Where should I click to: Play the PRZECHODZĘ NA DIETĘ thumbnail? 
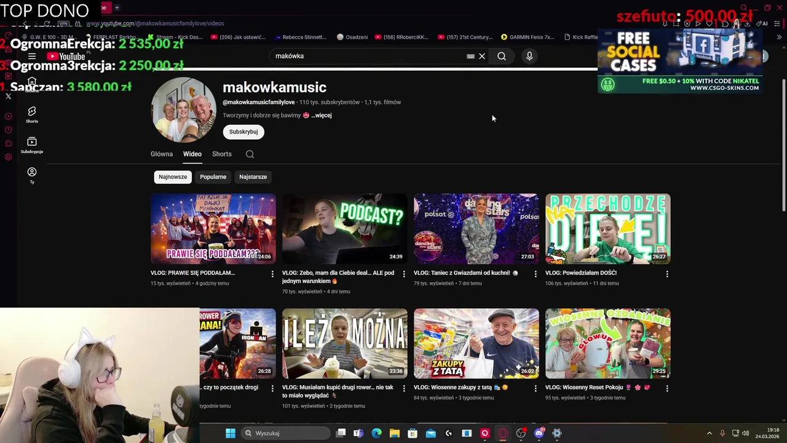pos(608,229)
